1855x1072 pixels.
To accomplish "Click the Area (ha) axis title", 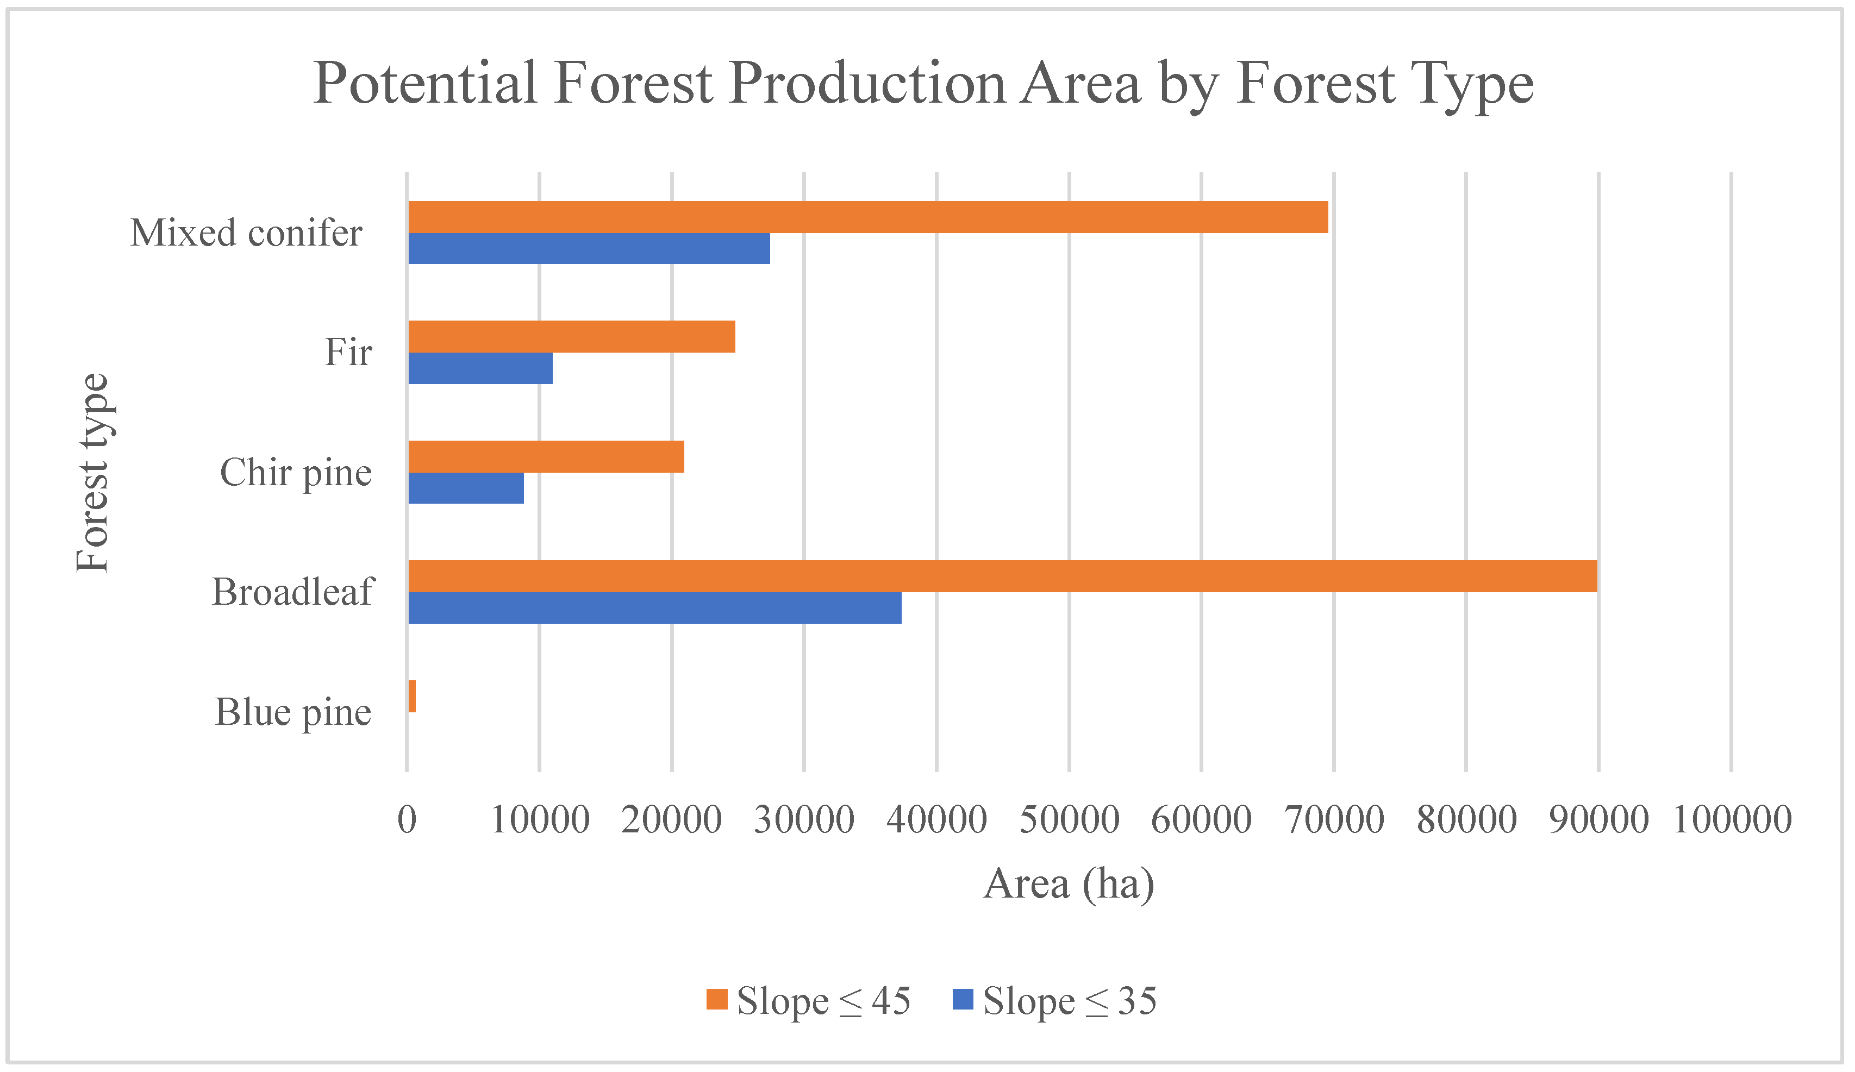I will point(1068,883).
